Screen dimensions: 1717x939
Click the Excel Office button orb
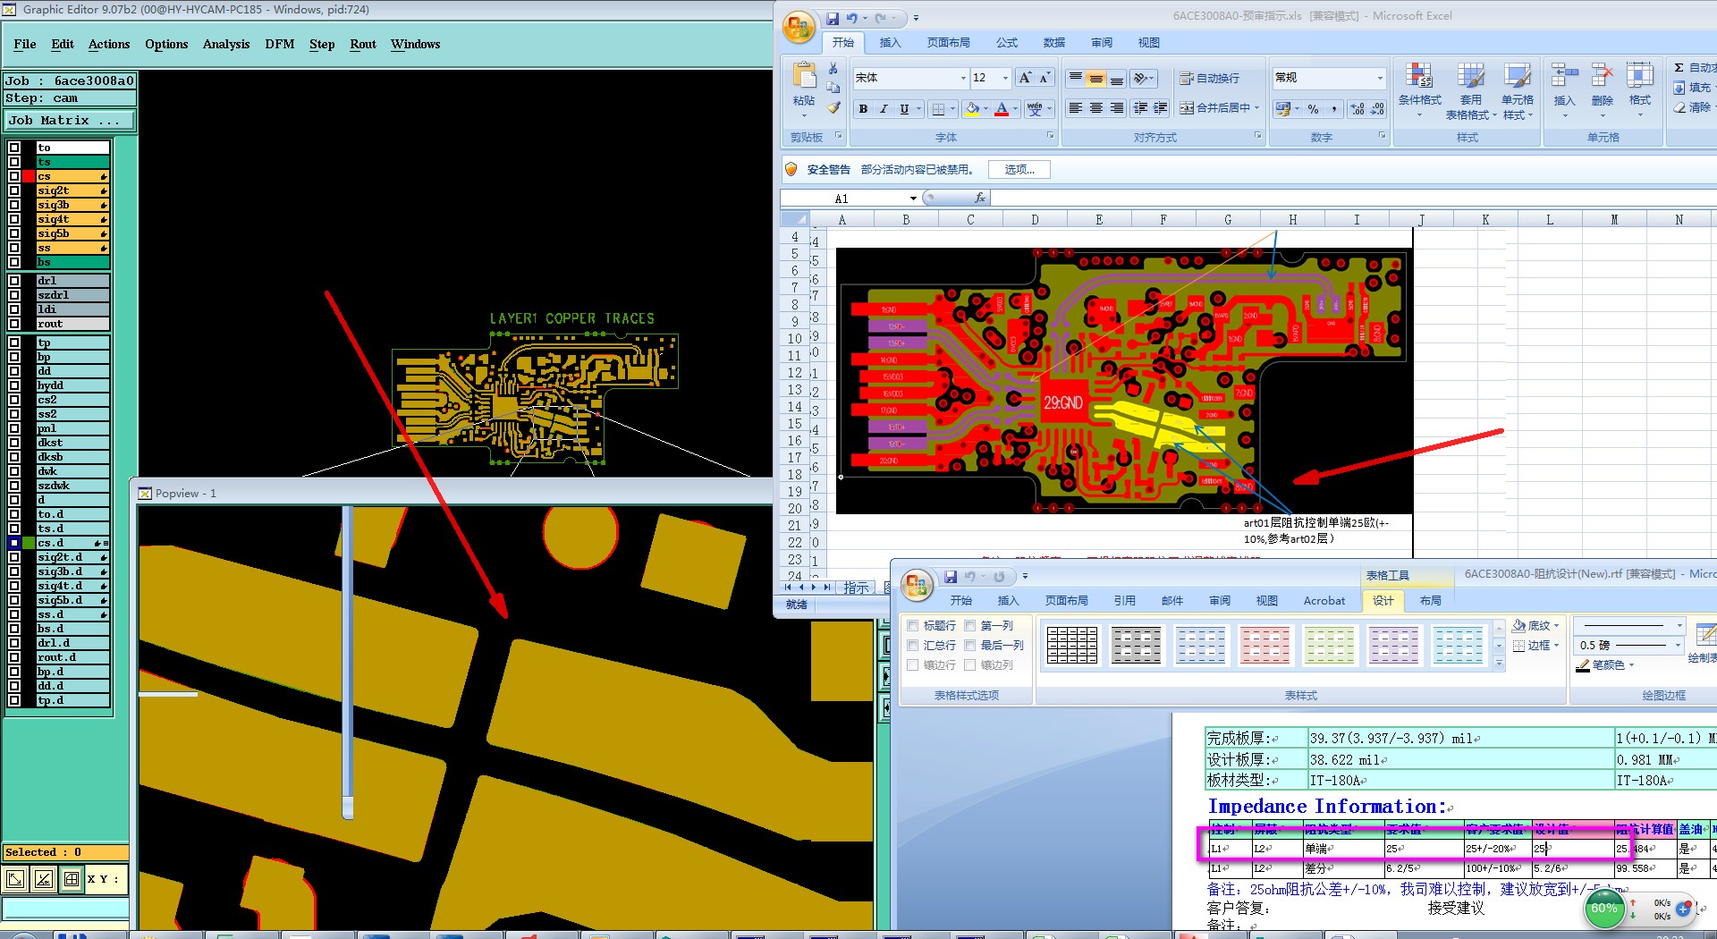point(798,27)
